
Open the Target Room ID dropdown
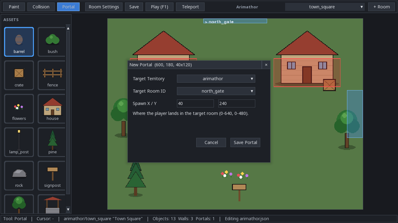coord(216,91)
